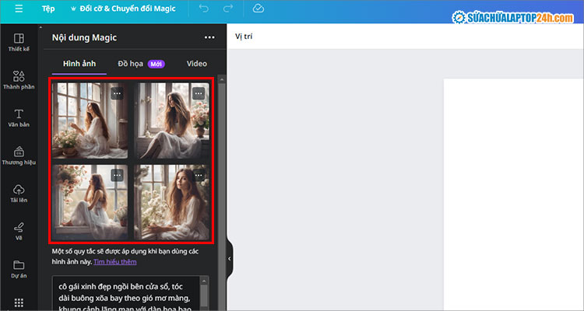Open the Dự án projects panel
Image resolution: width=584 pixels, height=311 pixels.
[x=19, y=269]
